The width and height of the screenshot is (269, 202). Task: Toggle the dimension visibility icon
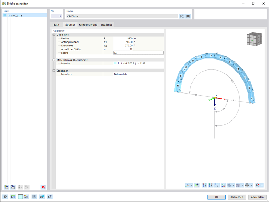click(x=196, y=185)
